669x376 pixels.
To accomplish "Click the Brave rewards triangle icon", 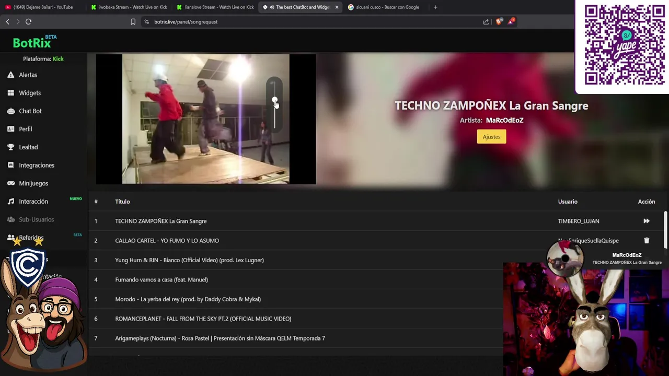I will click(x=511, y=21).
